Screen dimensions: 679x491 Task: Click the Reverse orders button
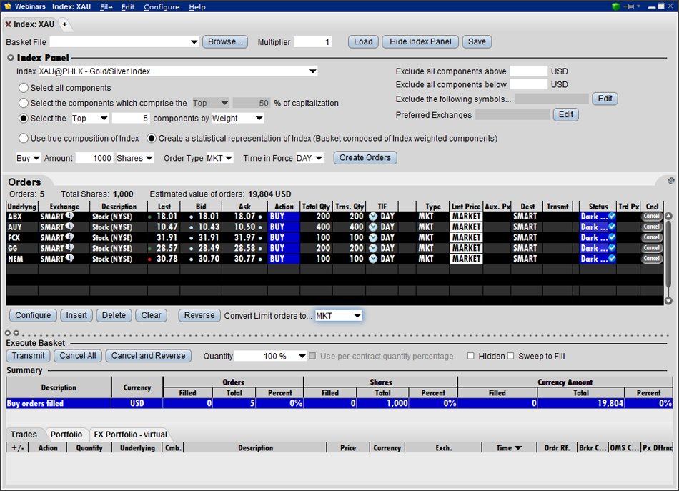[199, 315]
